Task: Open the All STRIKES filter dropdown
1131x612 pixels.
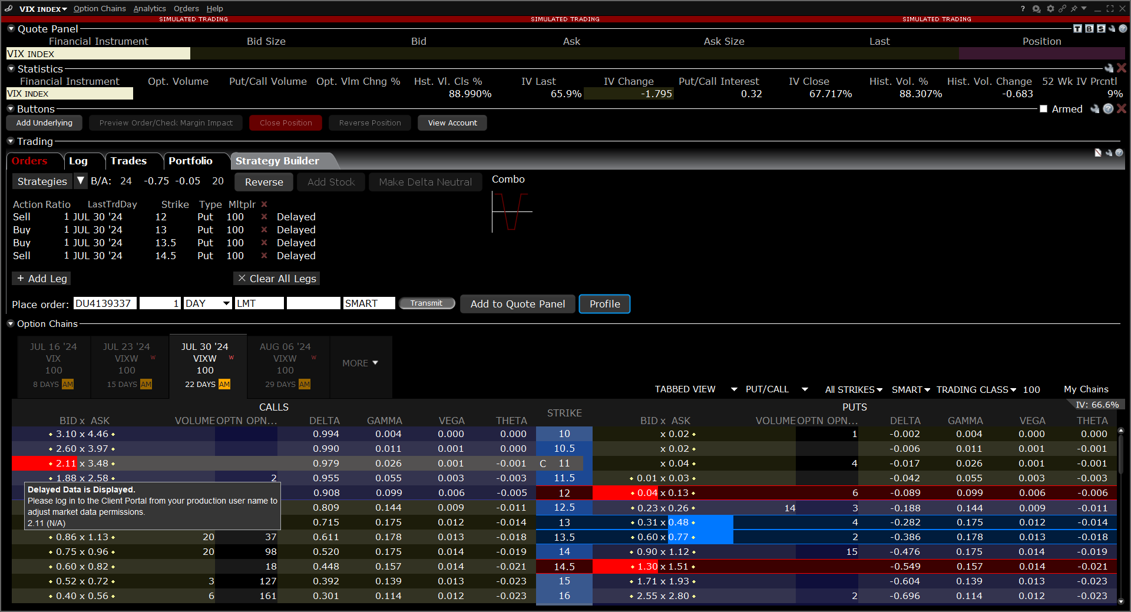Action: tap(853, 390)
